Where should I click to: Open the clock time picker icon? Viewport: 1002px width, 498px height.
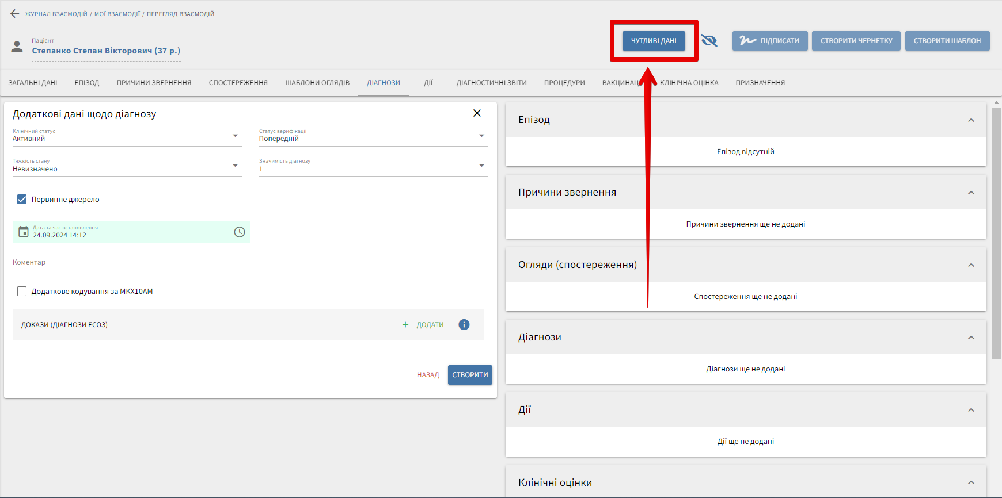pos(240,232)
